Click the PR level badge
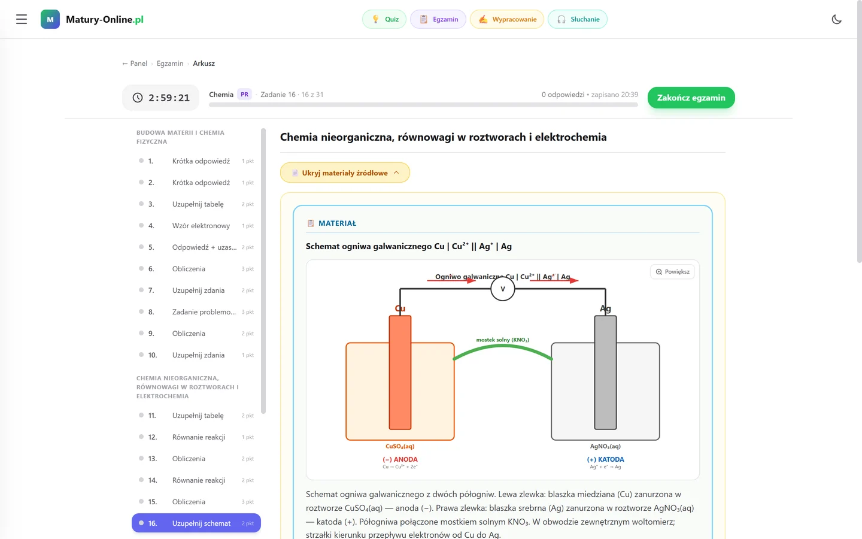 (x=244, y=95)
